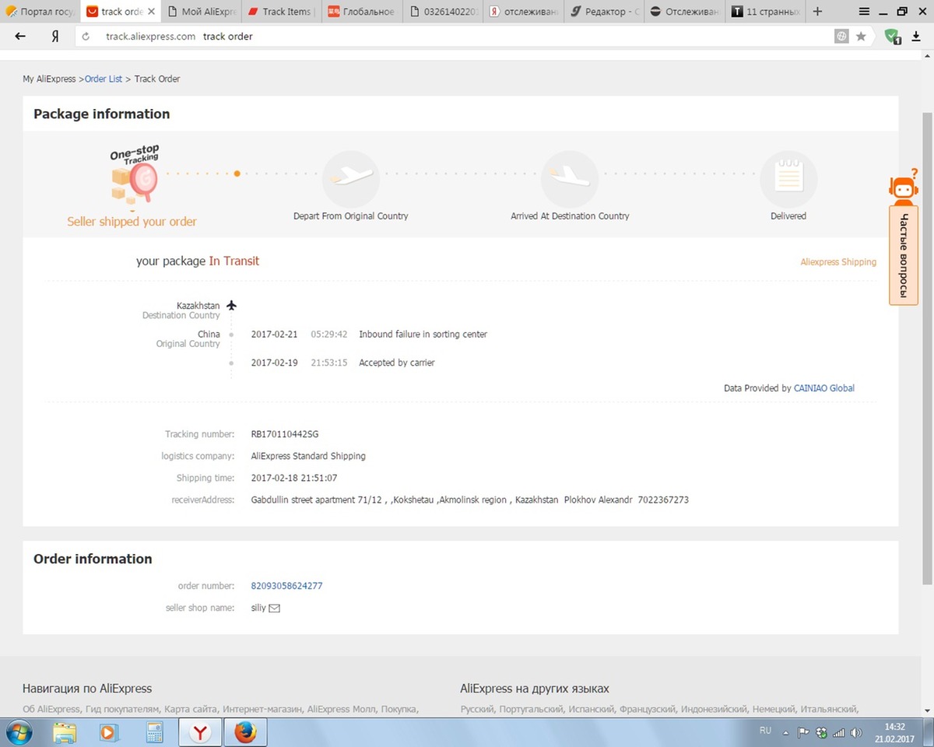Open the chat robot assistant icon
The height and width of the screenshot is (747, 934).
coord(903,189)
